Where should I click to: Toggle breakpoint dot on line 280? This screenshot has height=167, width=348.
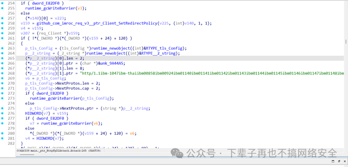2,133
